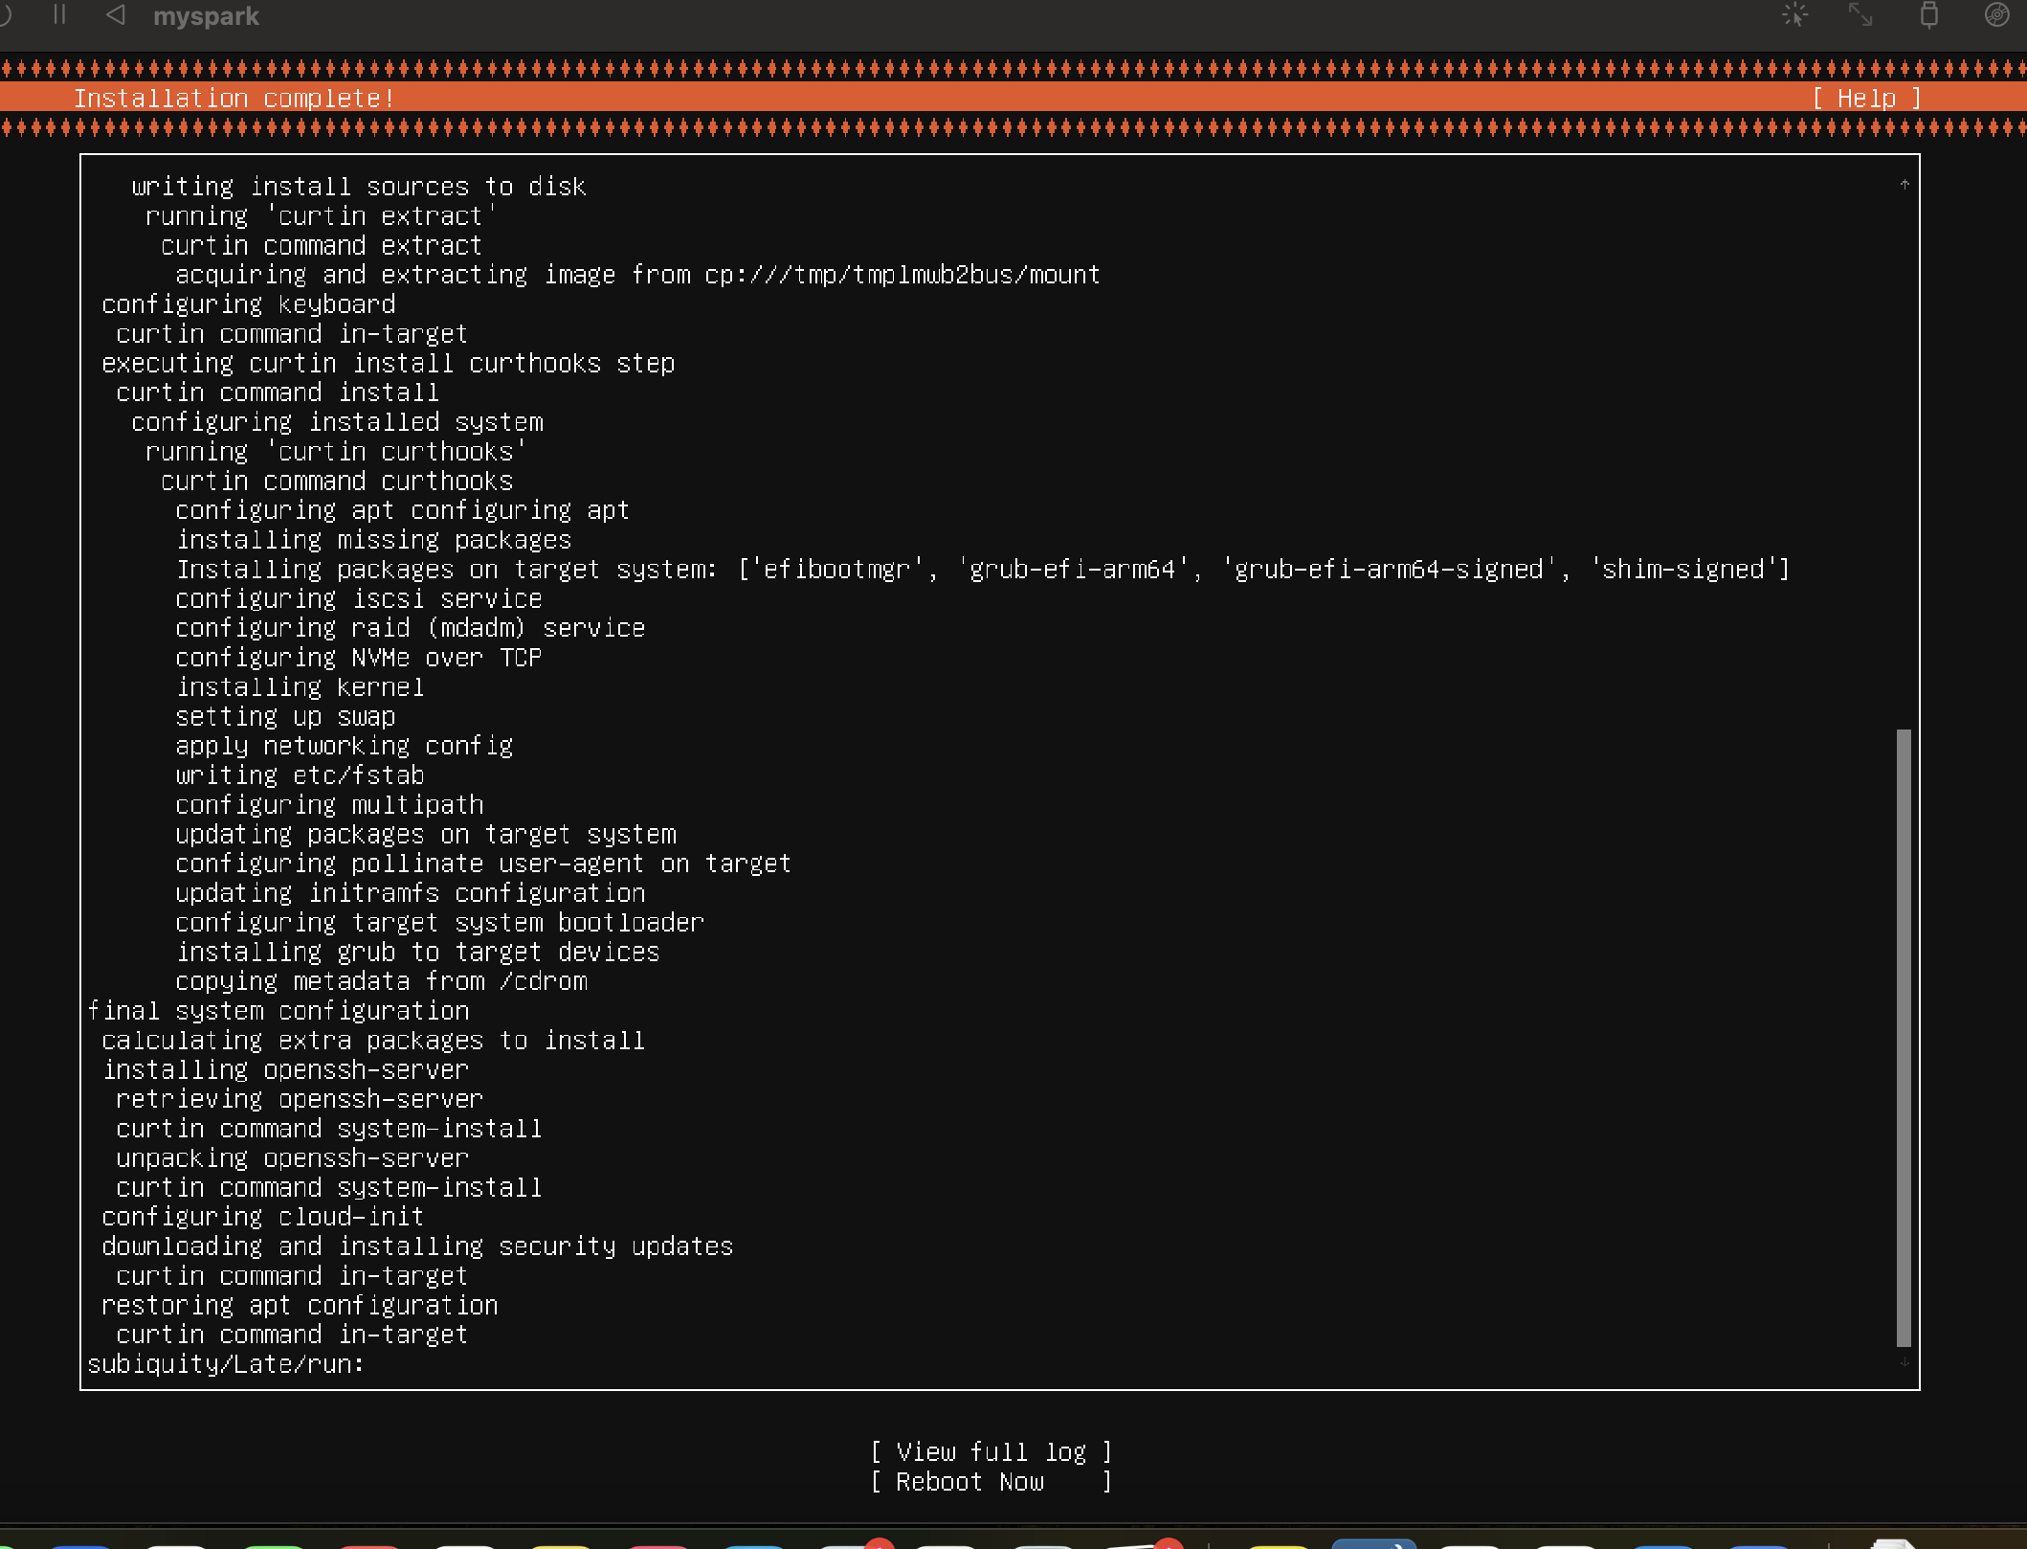Open the USB devices icon menu
2027x1549 pixels.
coord(1928,14)
